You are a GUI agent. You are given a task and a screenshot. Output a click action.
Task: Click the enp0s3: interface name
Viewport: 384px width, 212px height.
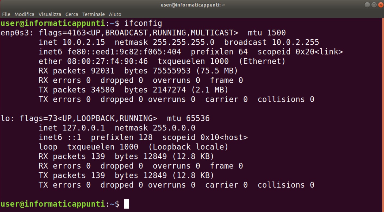tap(17, 33)
